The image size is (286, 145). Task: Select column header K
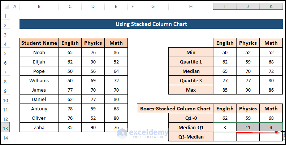(271, 7)
